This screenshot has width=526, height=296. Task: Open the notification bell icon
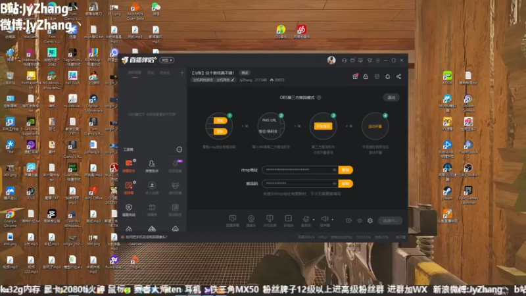(x=387, y=76)
